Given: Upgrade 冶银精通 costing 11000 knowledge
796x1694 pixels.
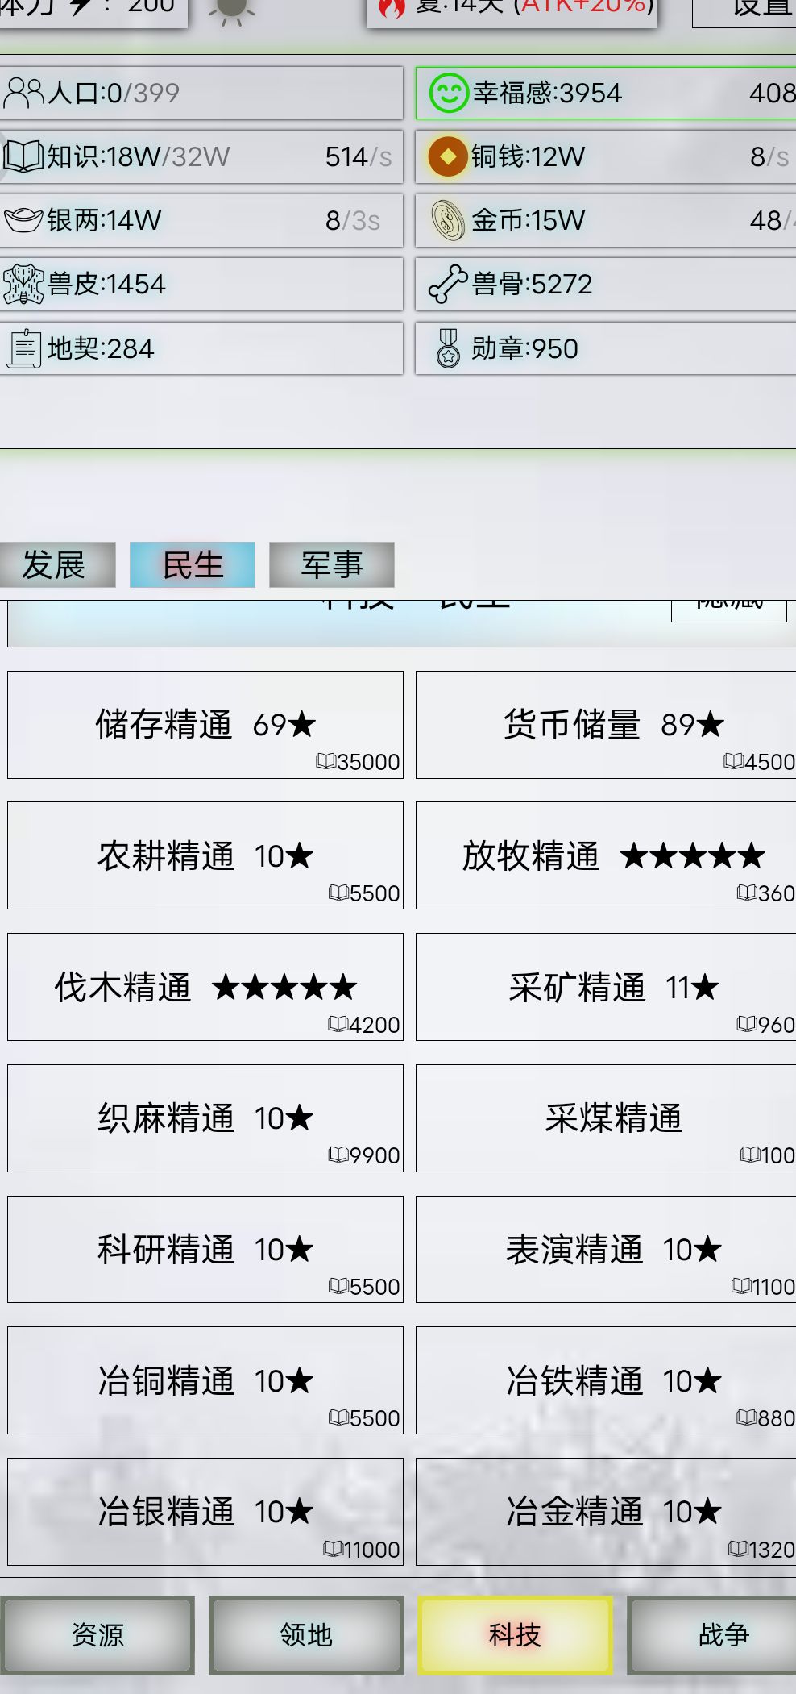Looking at the screenshot, I should pos(205,1512).
